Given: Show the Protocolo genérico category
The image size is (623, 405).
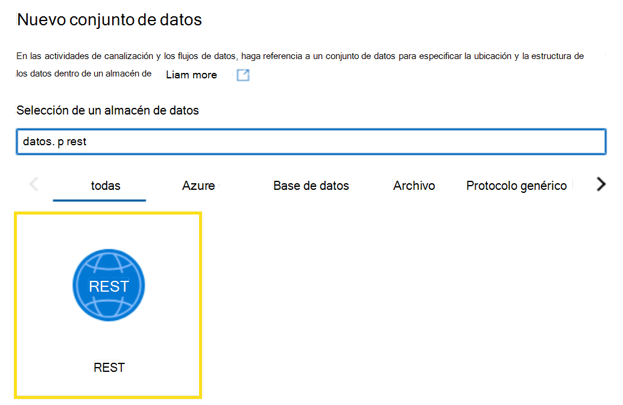Looking at the screenshot, I should pyautogui.click(x=516, y=186).
